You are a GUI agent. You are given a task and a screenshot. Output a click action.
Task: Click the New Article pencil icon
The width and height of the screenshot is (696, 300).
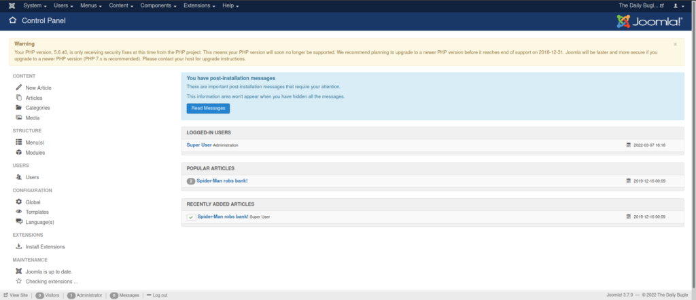pyautogui.click(x=18, y=88)
